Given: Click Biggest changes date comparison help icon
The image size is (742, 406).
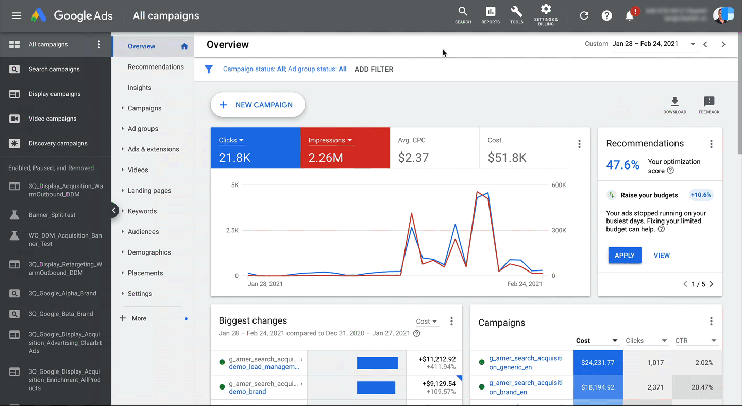Looking at the screenshot, I should pyautogui.click(x=417, y=333).
